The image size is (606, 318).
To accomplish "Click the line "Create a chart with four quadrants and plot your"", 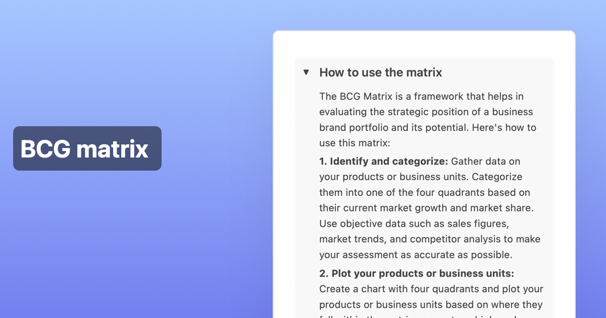I will [x=431, y=289].
